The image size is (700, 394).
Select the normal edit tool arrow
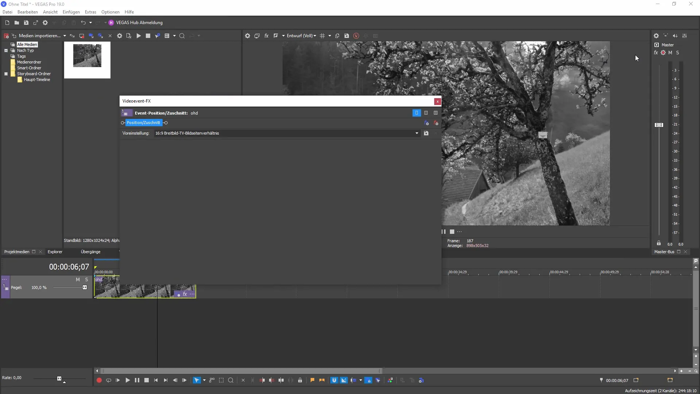(x=197, y=380)
